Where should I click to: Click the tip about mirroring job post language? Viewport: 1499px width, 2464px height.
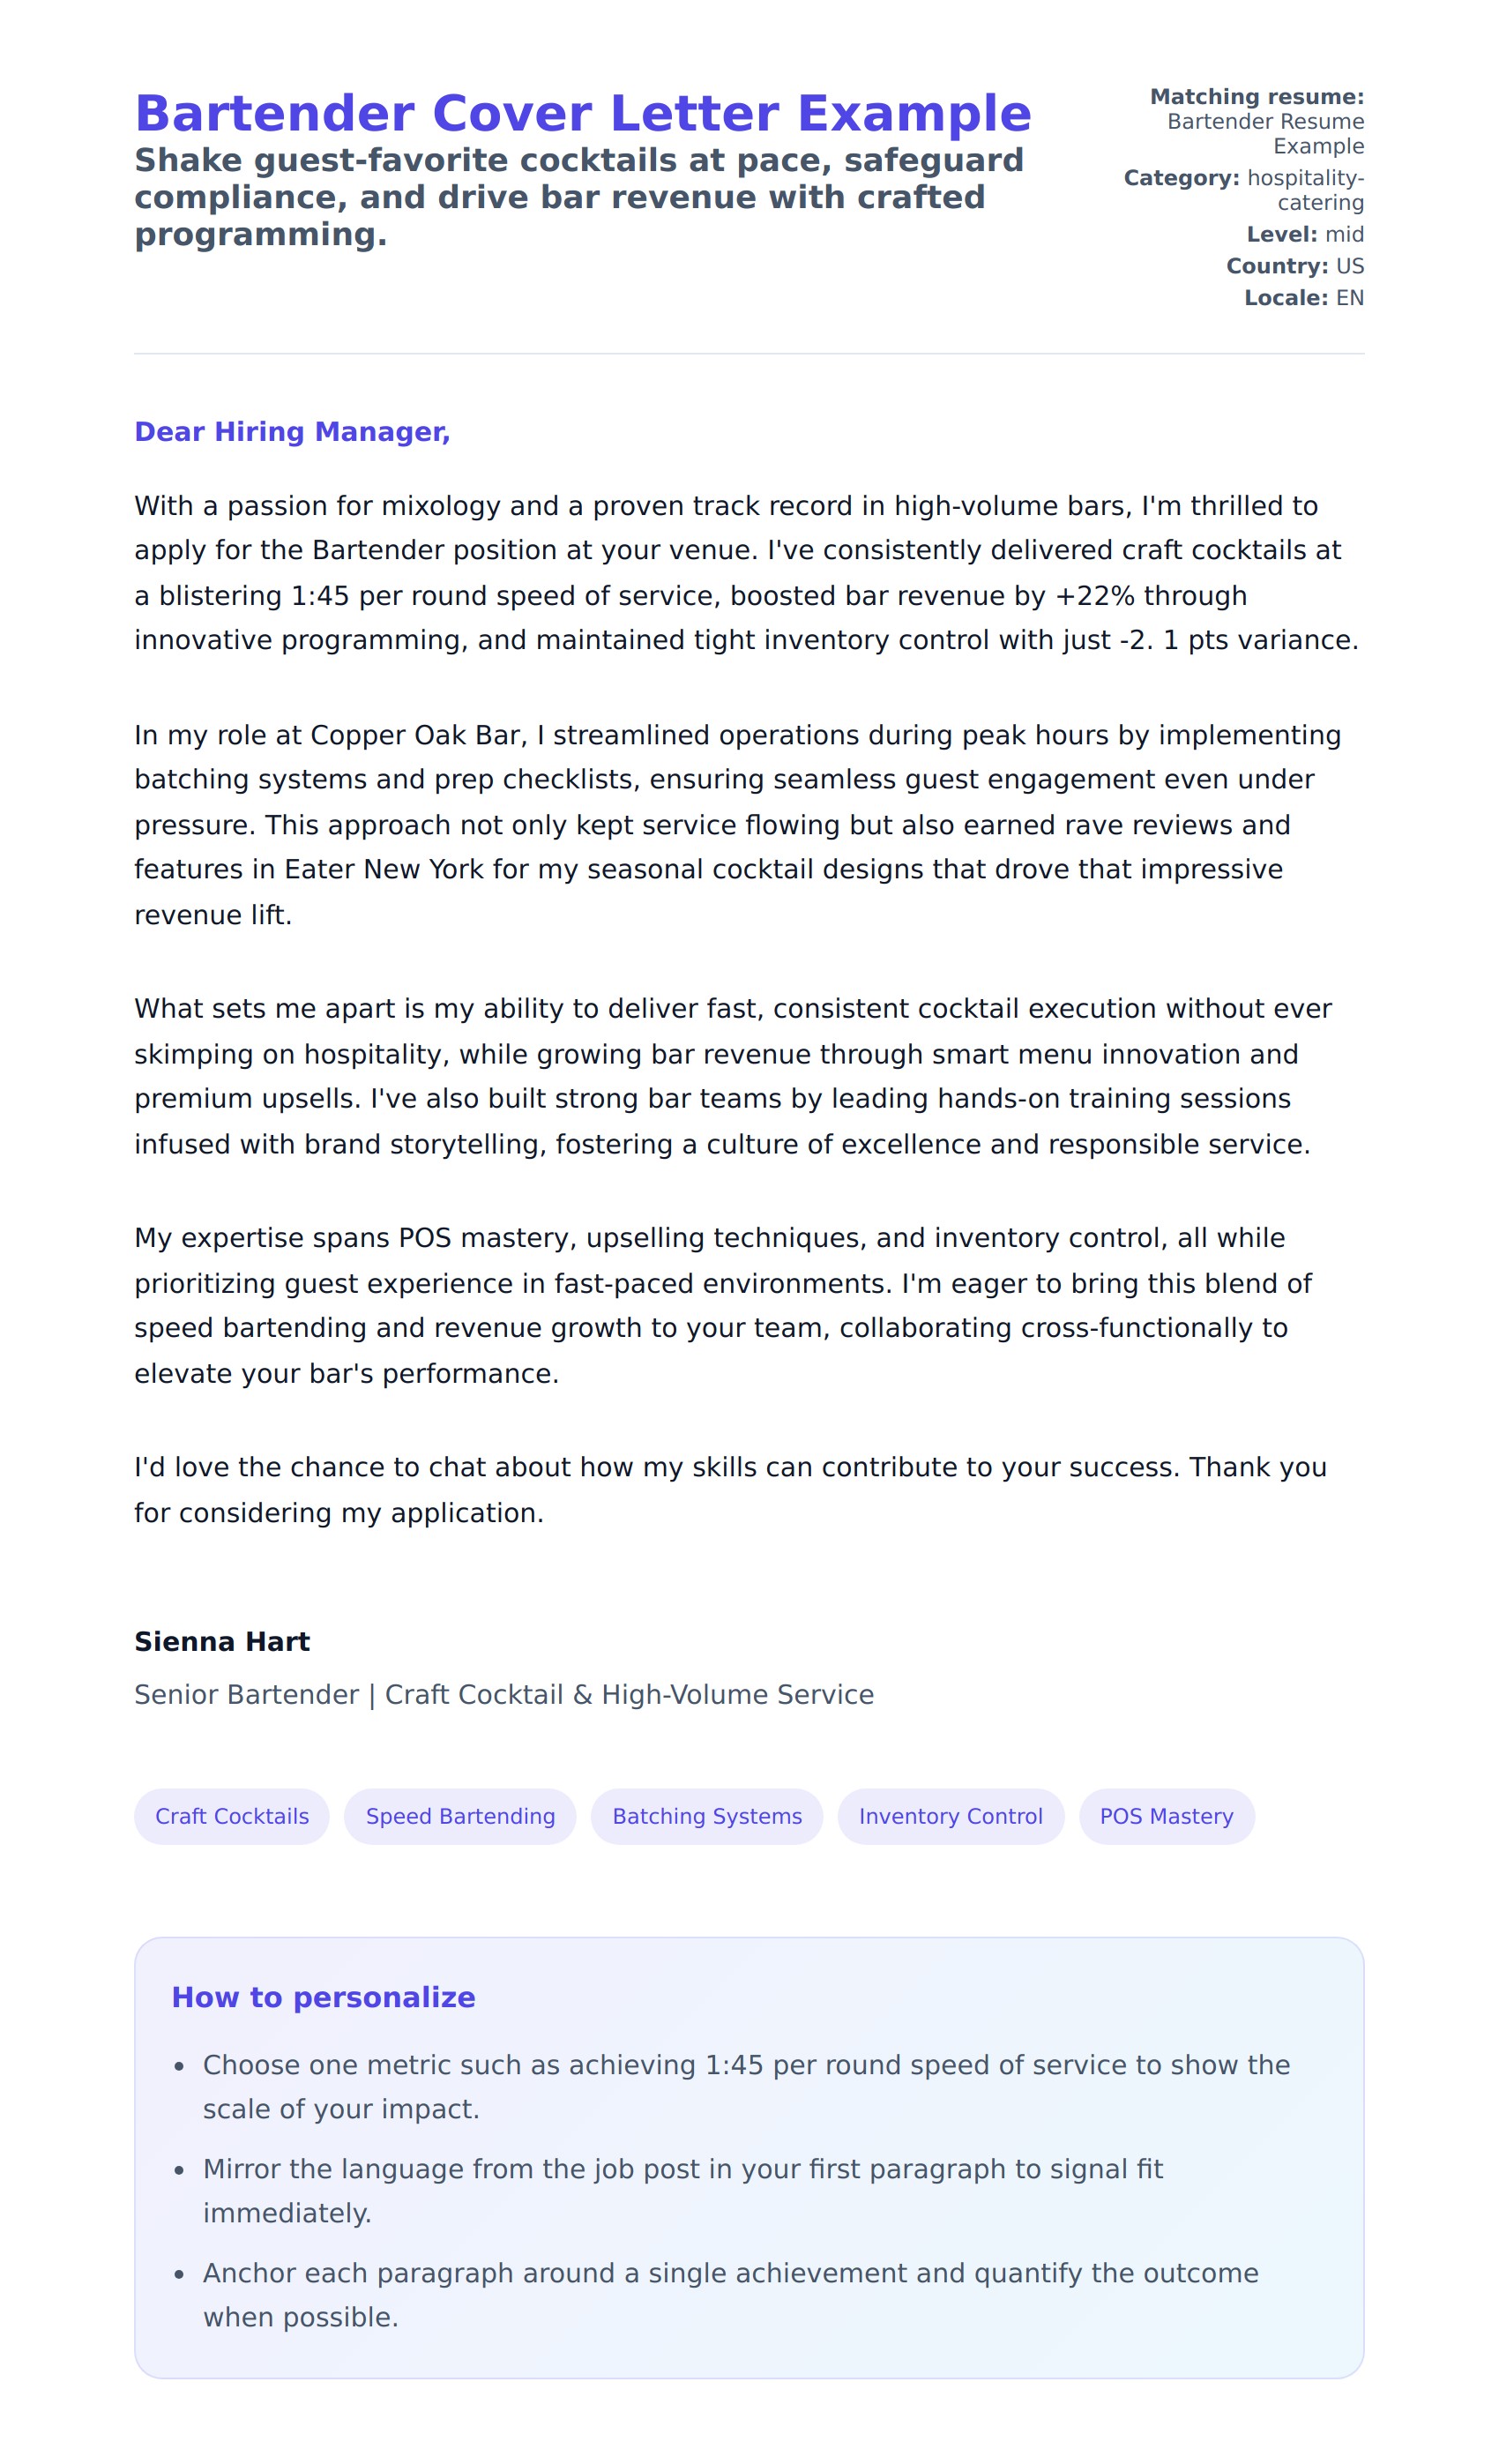pos(683,2191)
